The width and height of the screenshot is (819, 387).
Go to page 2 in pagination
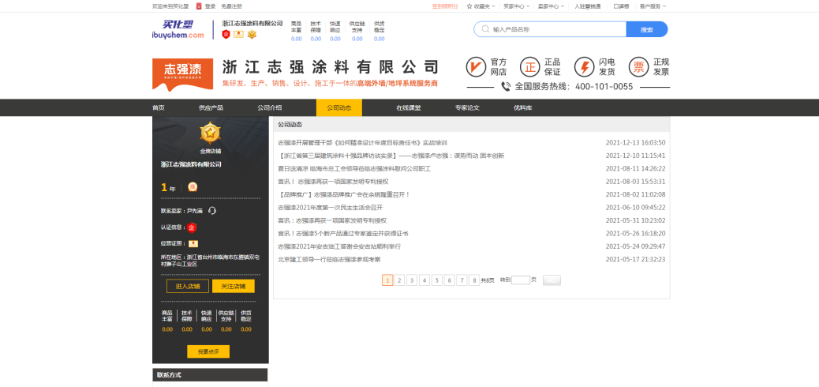[x=399, y=280]
